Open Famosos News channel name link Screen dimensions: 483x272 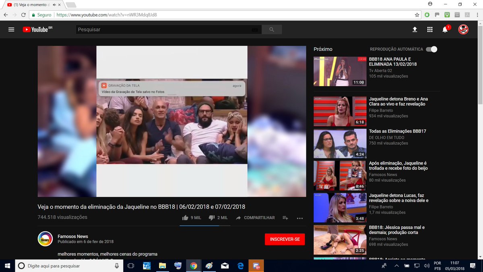(x=73, y=237)
